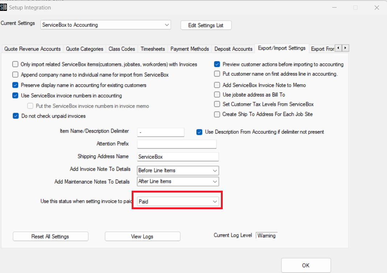Enable Use jobsite address as Bill To
387x273 pixels.
(x=217, y=95)
